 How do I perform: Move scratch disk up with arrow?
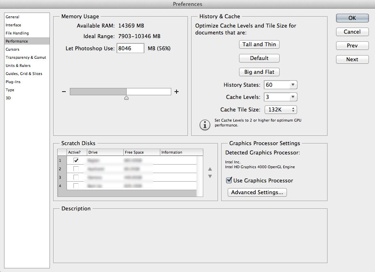click(210, 169)
